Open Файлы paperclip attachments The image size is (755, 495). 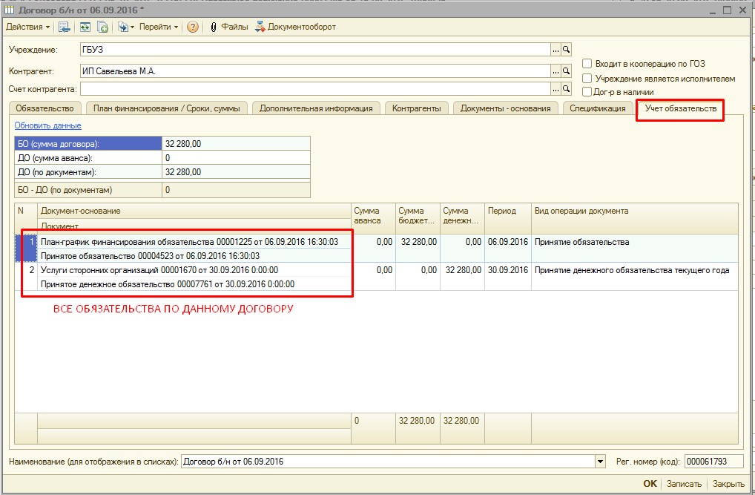229,27
